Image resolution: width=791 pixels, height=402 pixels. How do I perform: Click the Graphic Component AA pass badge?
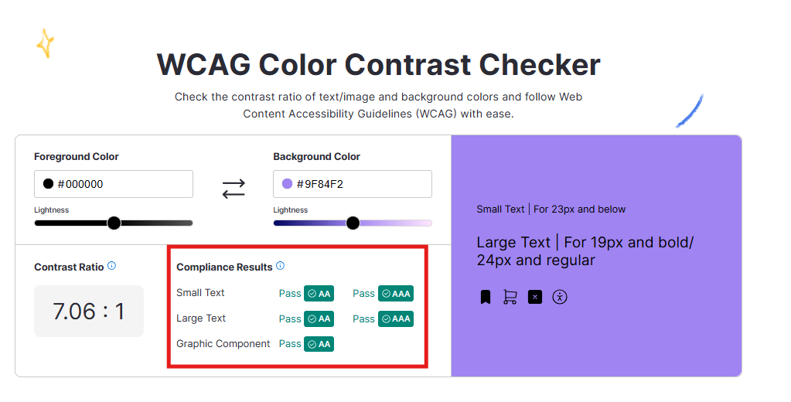click(x=319, y=344)
